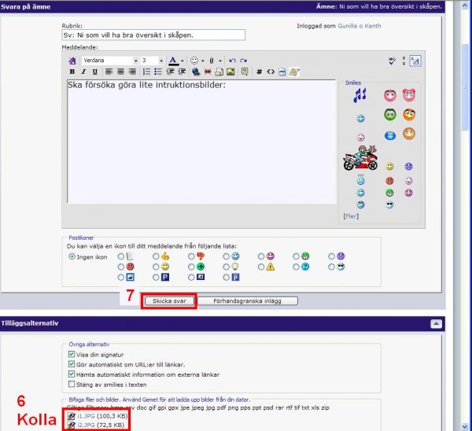Toggle 'Stäng av smilies i texten' checkbox
This screenshot has width=472, height=431.
click(x=72, y=385)
